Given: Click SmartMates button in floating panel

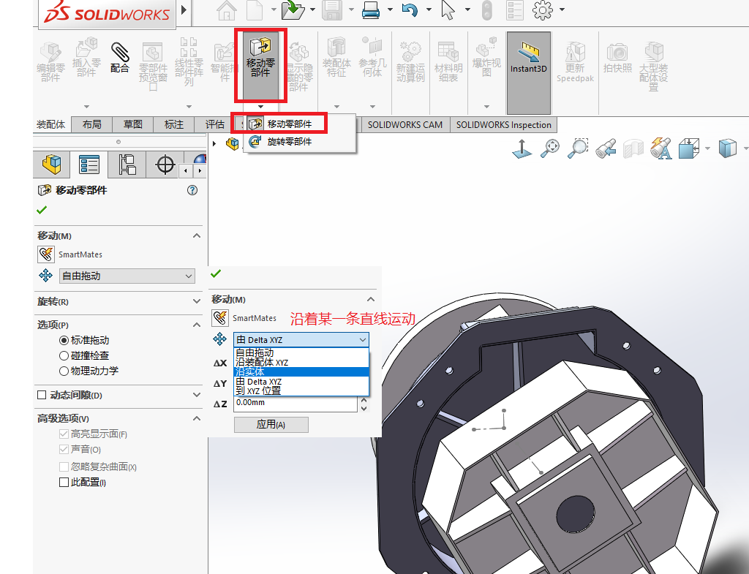Looking at the screenshot, I should pyautogui.click(x=219, y=317).
